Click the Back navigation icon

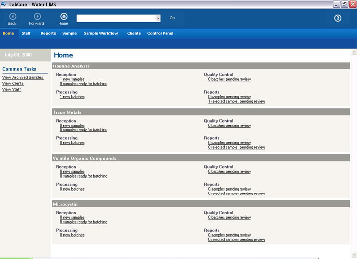pyautogui.click(x=13, y=16)
